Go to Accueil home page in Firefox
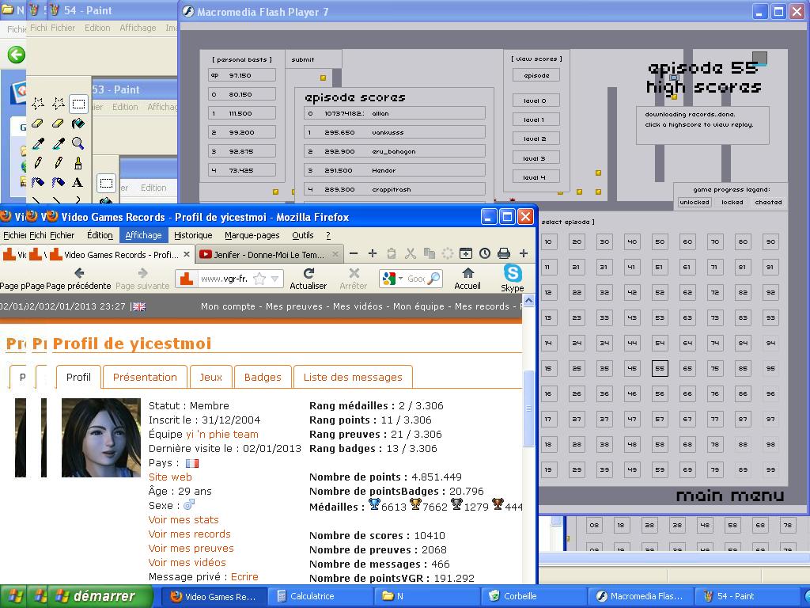 [467, 273]
